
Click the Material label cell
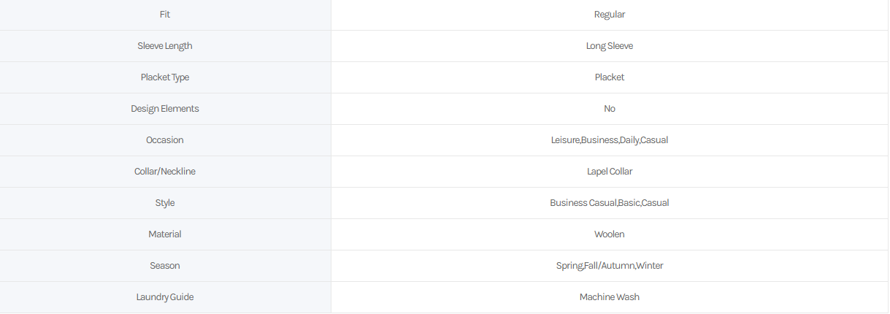click(165, 234)
